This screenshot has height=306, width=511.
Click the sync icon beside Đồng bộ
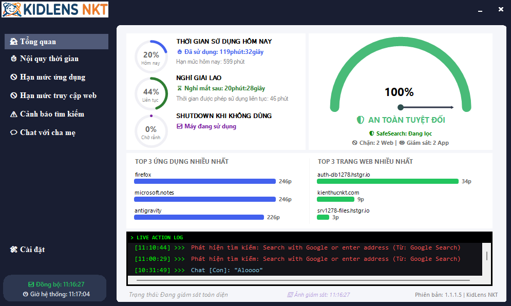[31, 284]
